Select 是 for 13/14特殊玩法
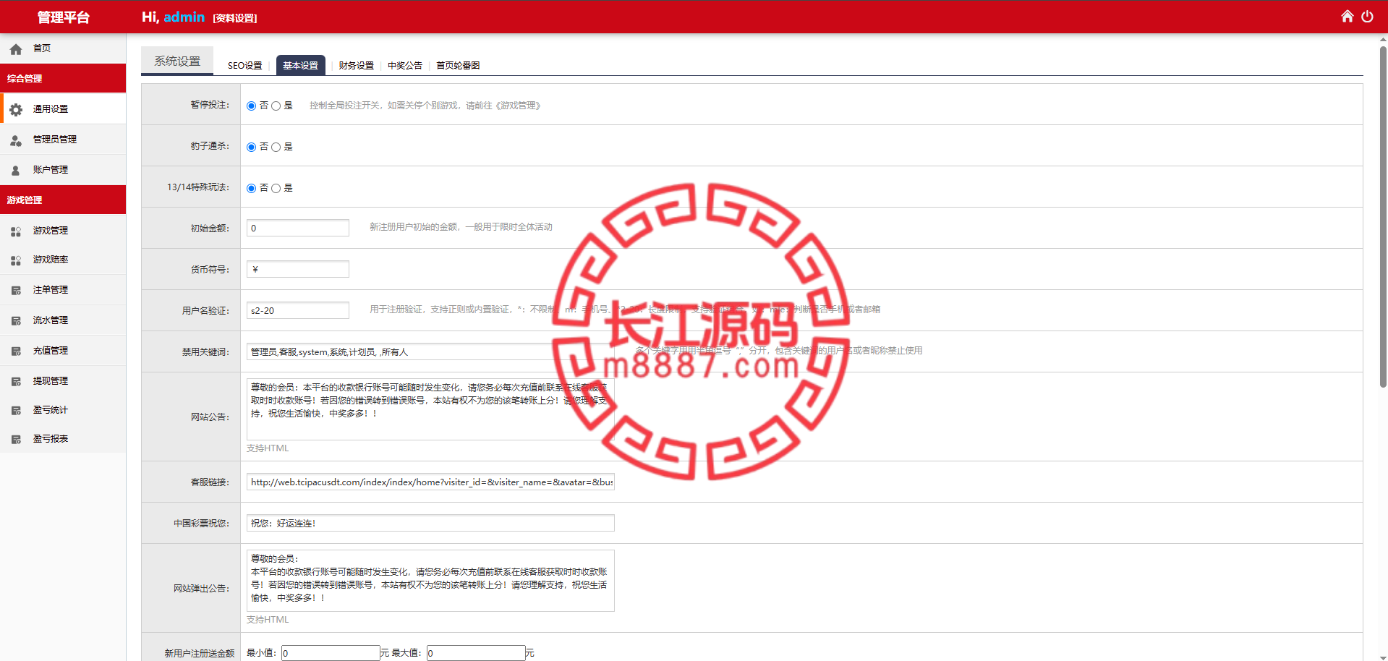The width and height of the screenshot is (1388, 661). tap(276, 188)
